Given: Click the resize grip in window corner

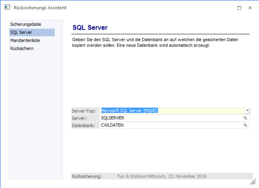Looking at the screenshot, I should click(x=253, y=182).
